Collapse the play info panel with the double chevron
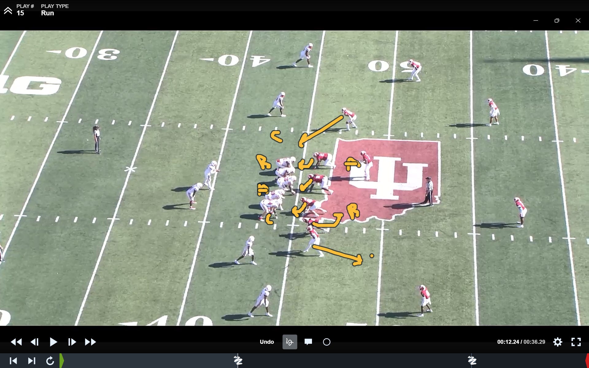Viewport: 589px width, 368px height. pos(8,10)
